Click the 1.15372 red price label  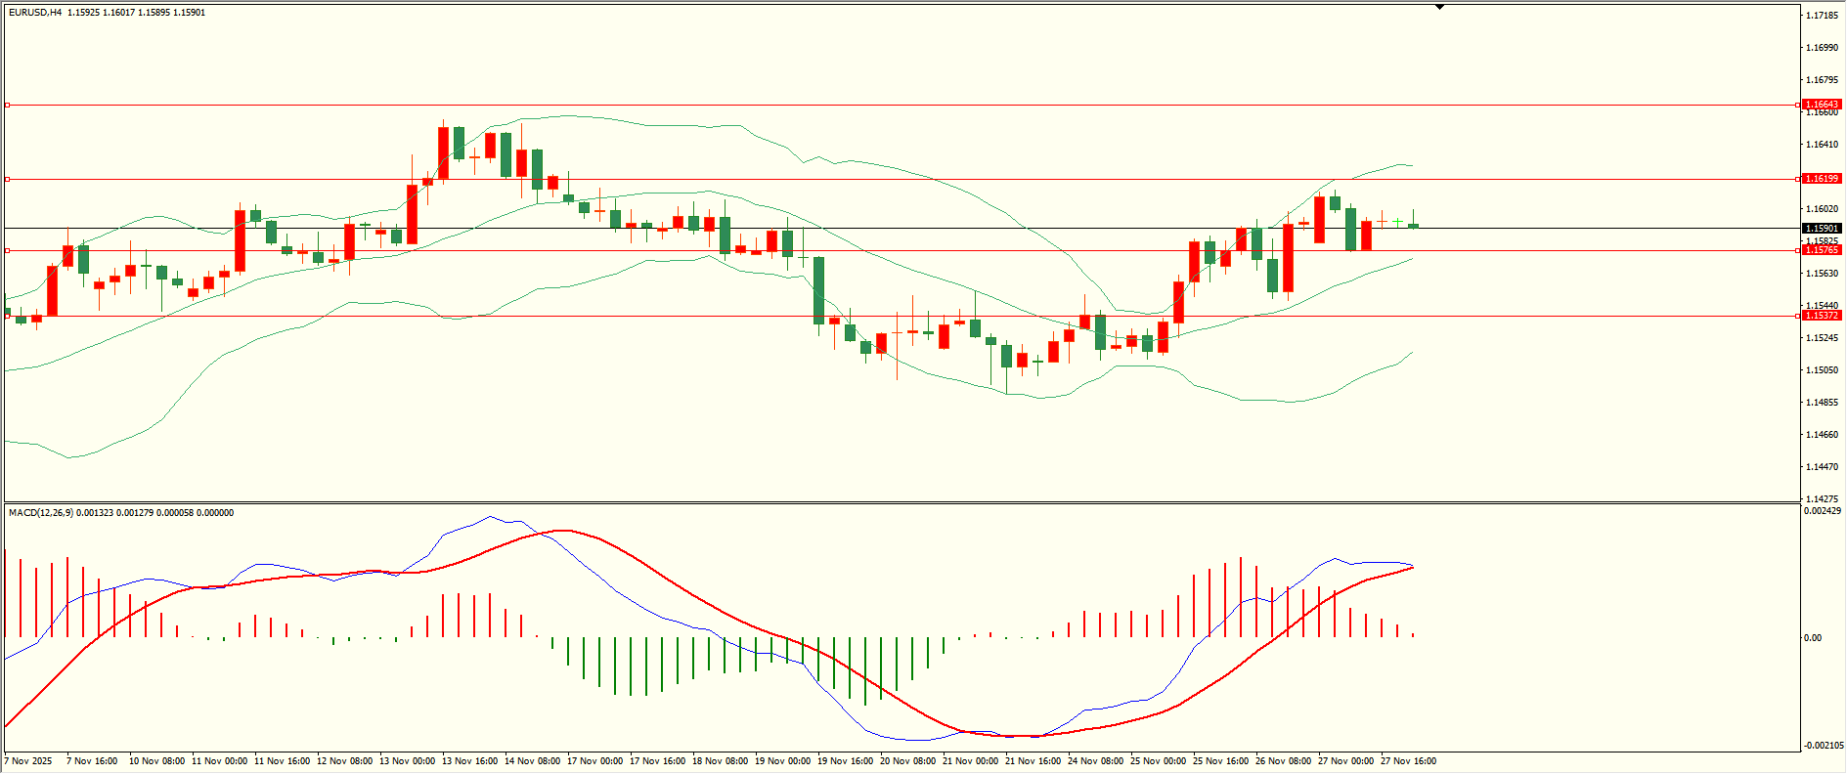coord(1821,316)
